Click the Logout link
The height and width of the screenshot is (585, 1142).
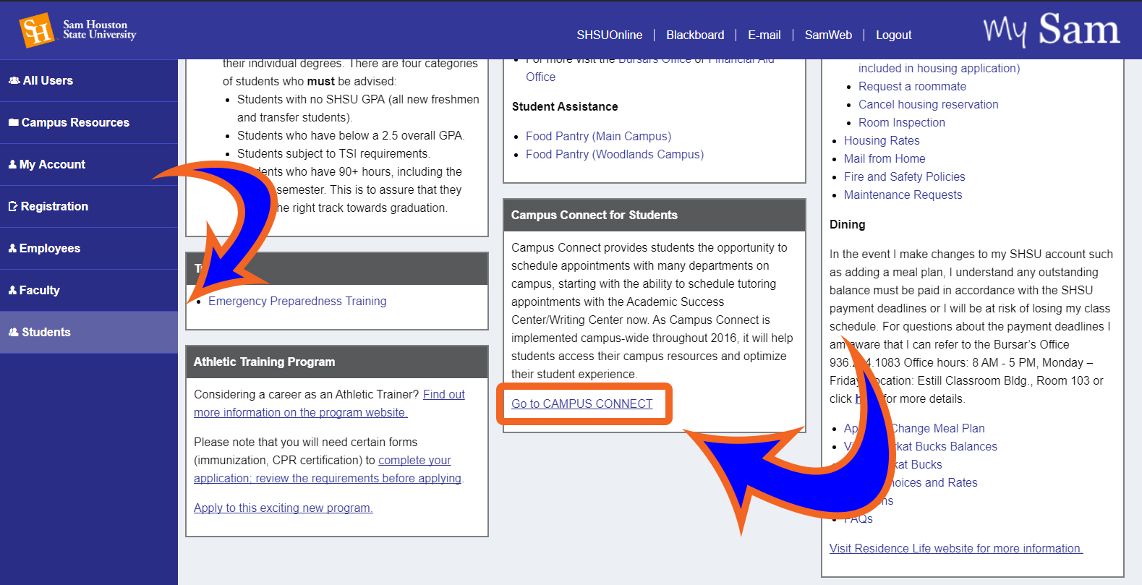[894, 35]
